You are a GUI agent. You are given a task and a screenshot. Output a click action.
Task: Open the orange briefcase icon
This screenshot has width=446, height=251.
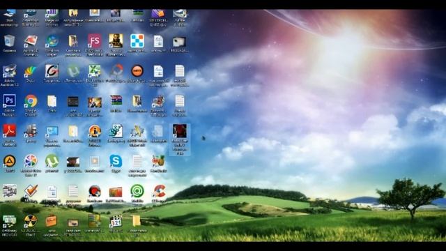click(52, 221)
